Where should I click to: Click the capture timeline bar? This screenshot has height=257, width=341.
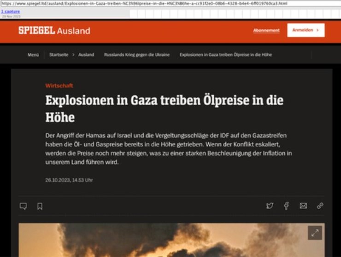(x=235, y=14)
